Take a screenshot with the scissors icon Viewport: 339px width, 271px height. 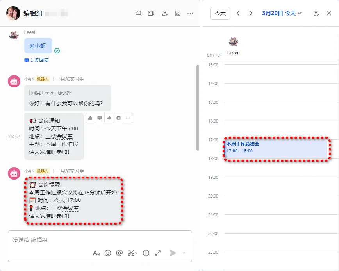pyautogui.click(x=131, y=253)
